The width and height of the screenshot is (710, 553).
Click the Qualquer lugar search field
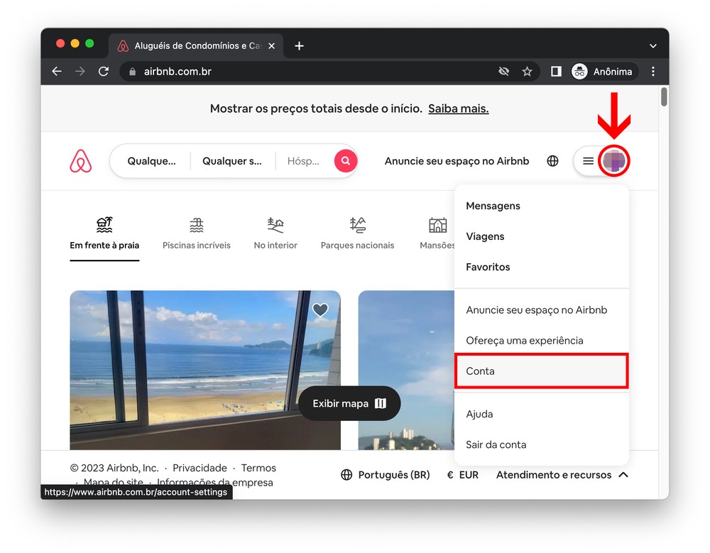coord(151,160)
